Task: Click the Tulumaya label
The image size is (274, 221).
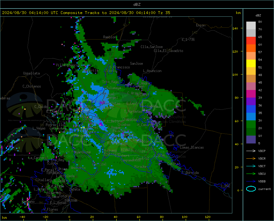Action: click(x=114, y=88)
